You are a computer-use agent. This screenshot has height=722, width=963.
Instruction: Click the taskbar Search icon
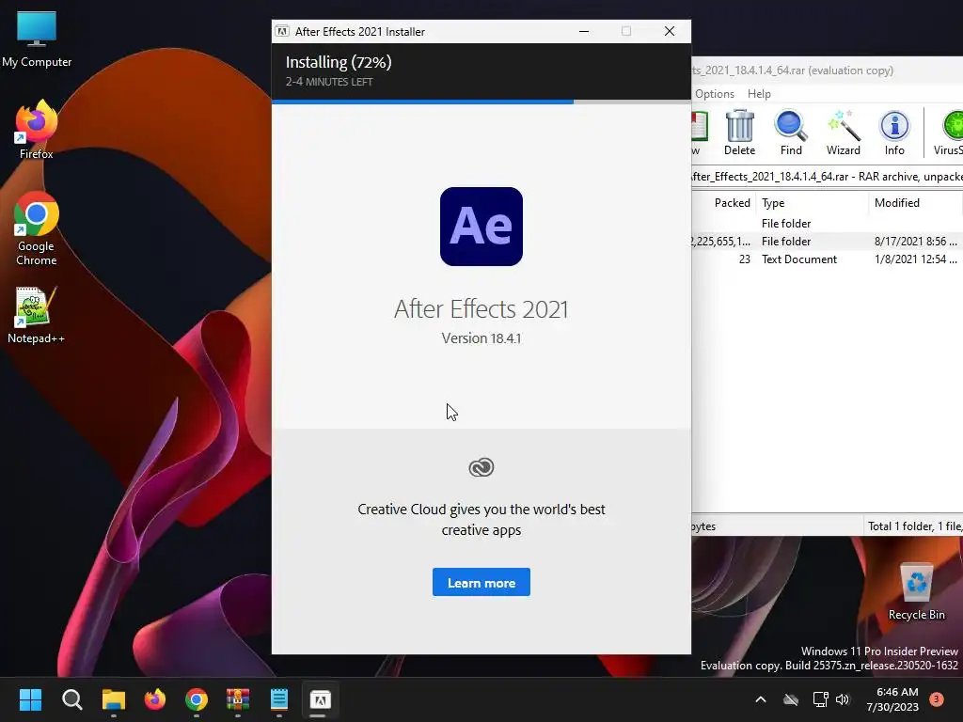[x=71, y=699]
